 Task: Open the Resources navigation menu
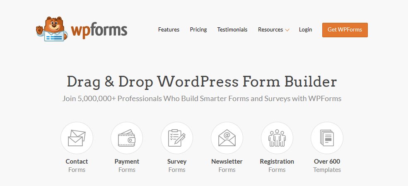[270, 30]
